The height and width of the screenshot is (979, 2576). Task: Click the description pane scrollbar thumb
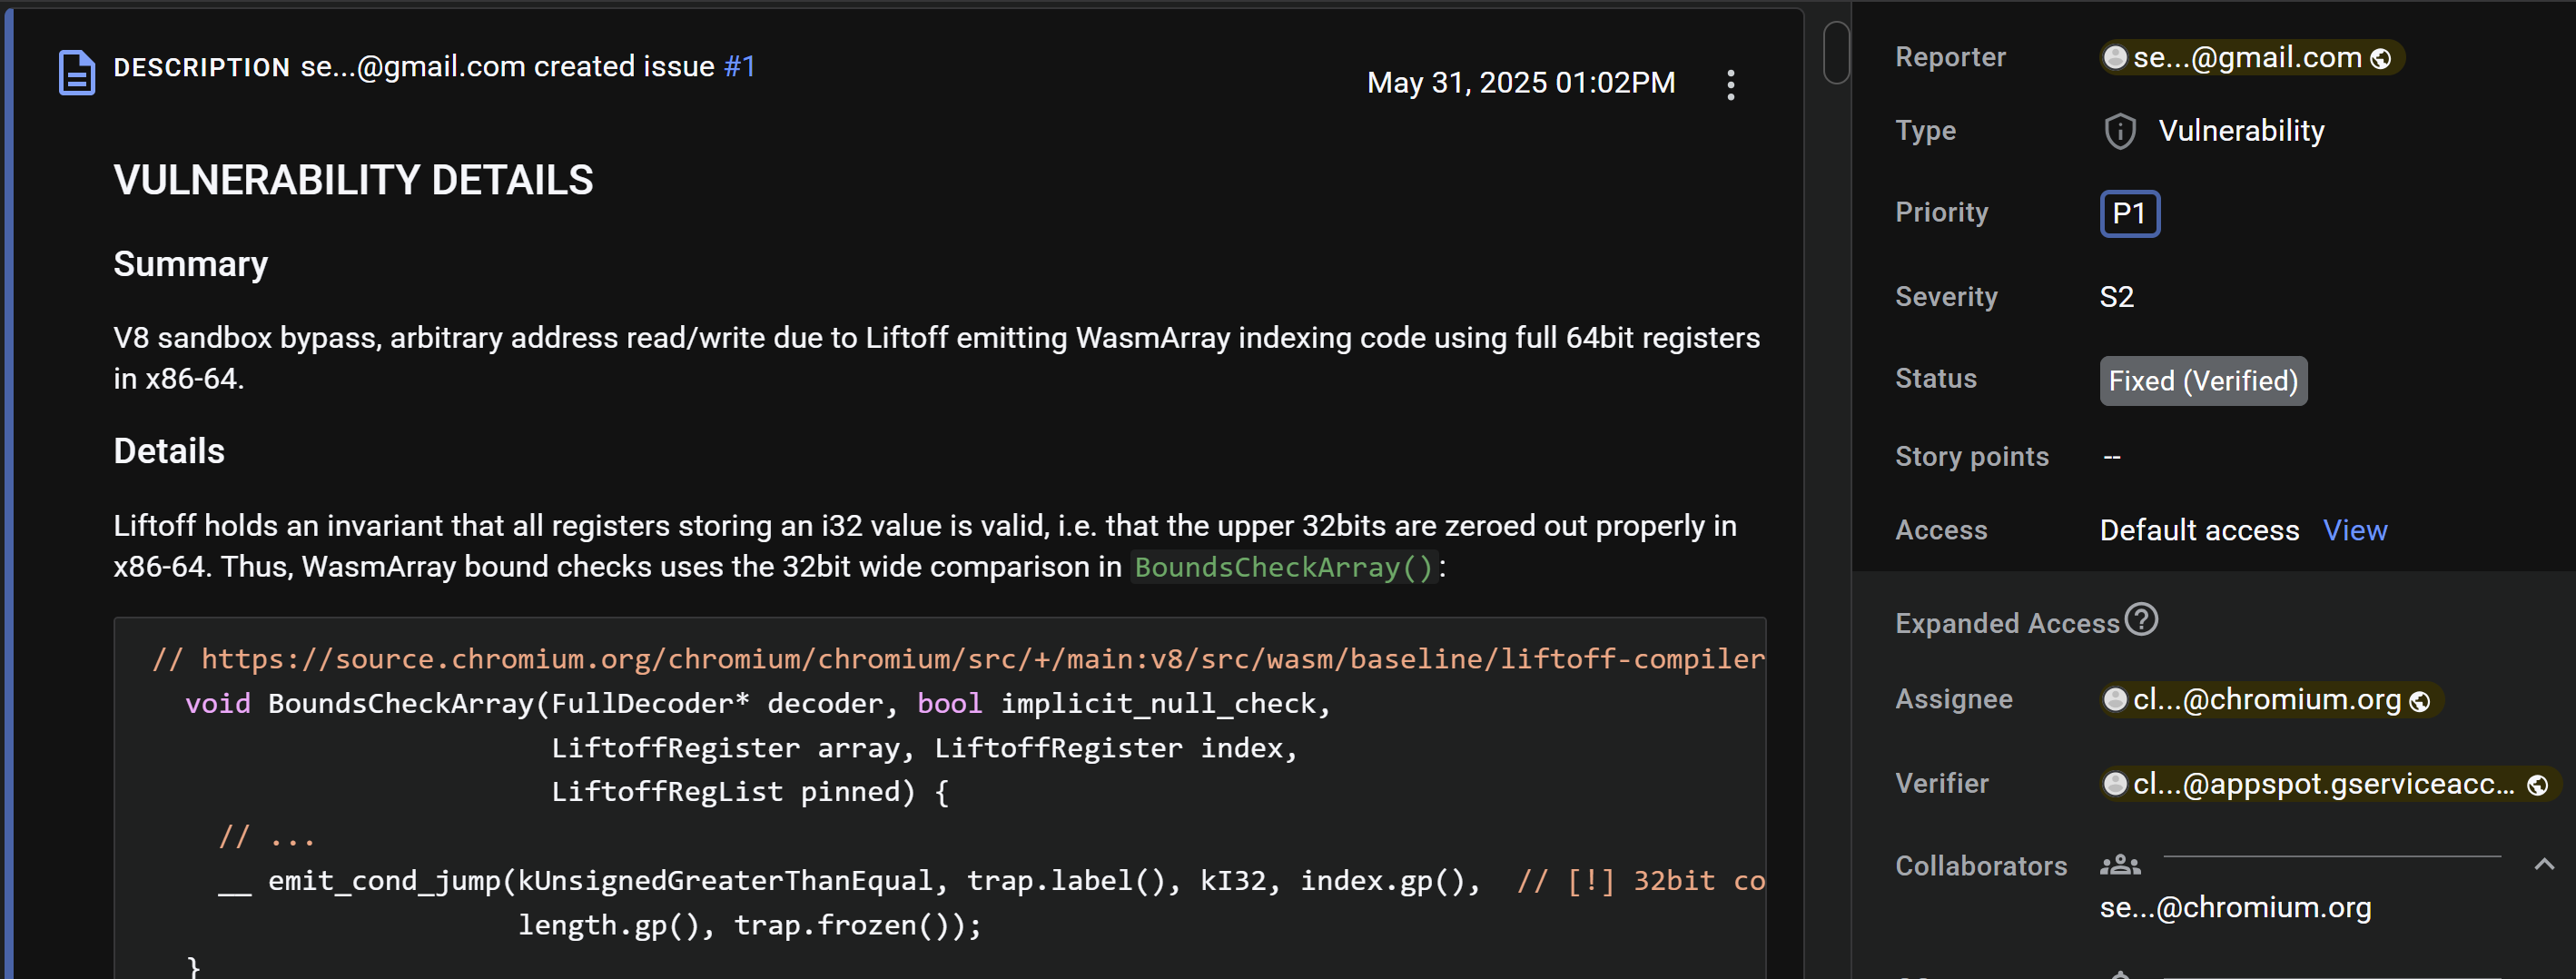(x=1836, y=52)
